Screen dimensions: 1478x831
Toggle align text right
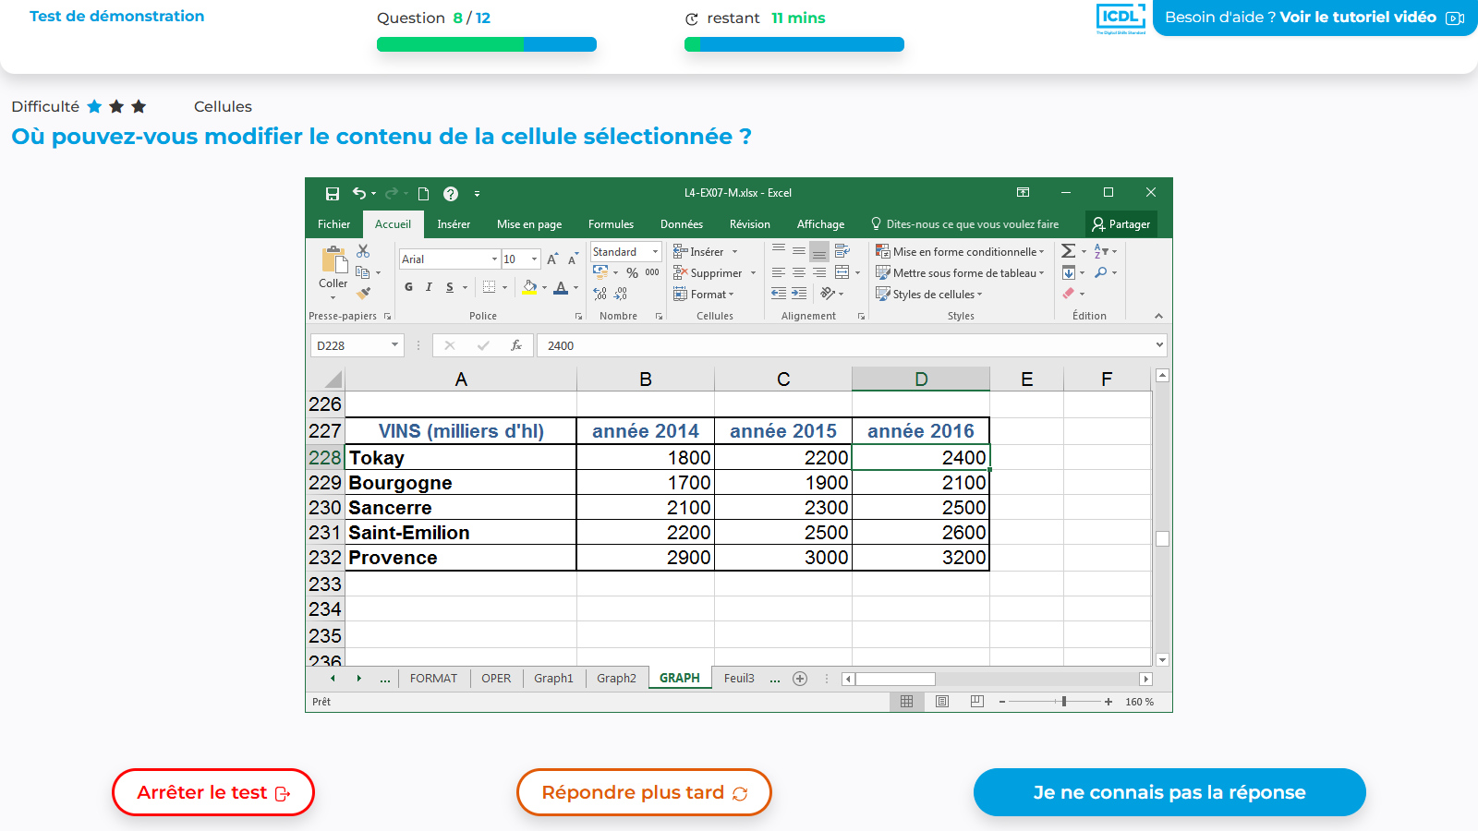[819, 272]
